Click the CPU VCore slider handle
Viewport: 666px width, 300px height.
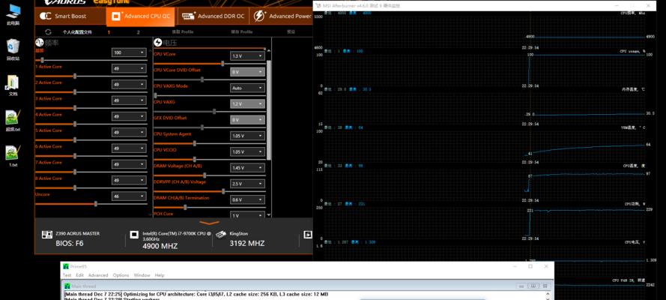pos(222,64)
